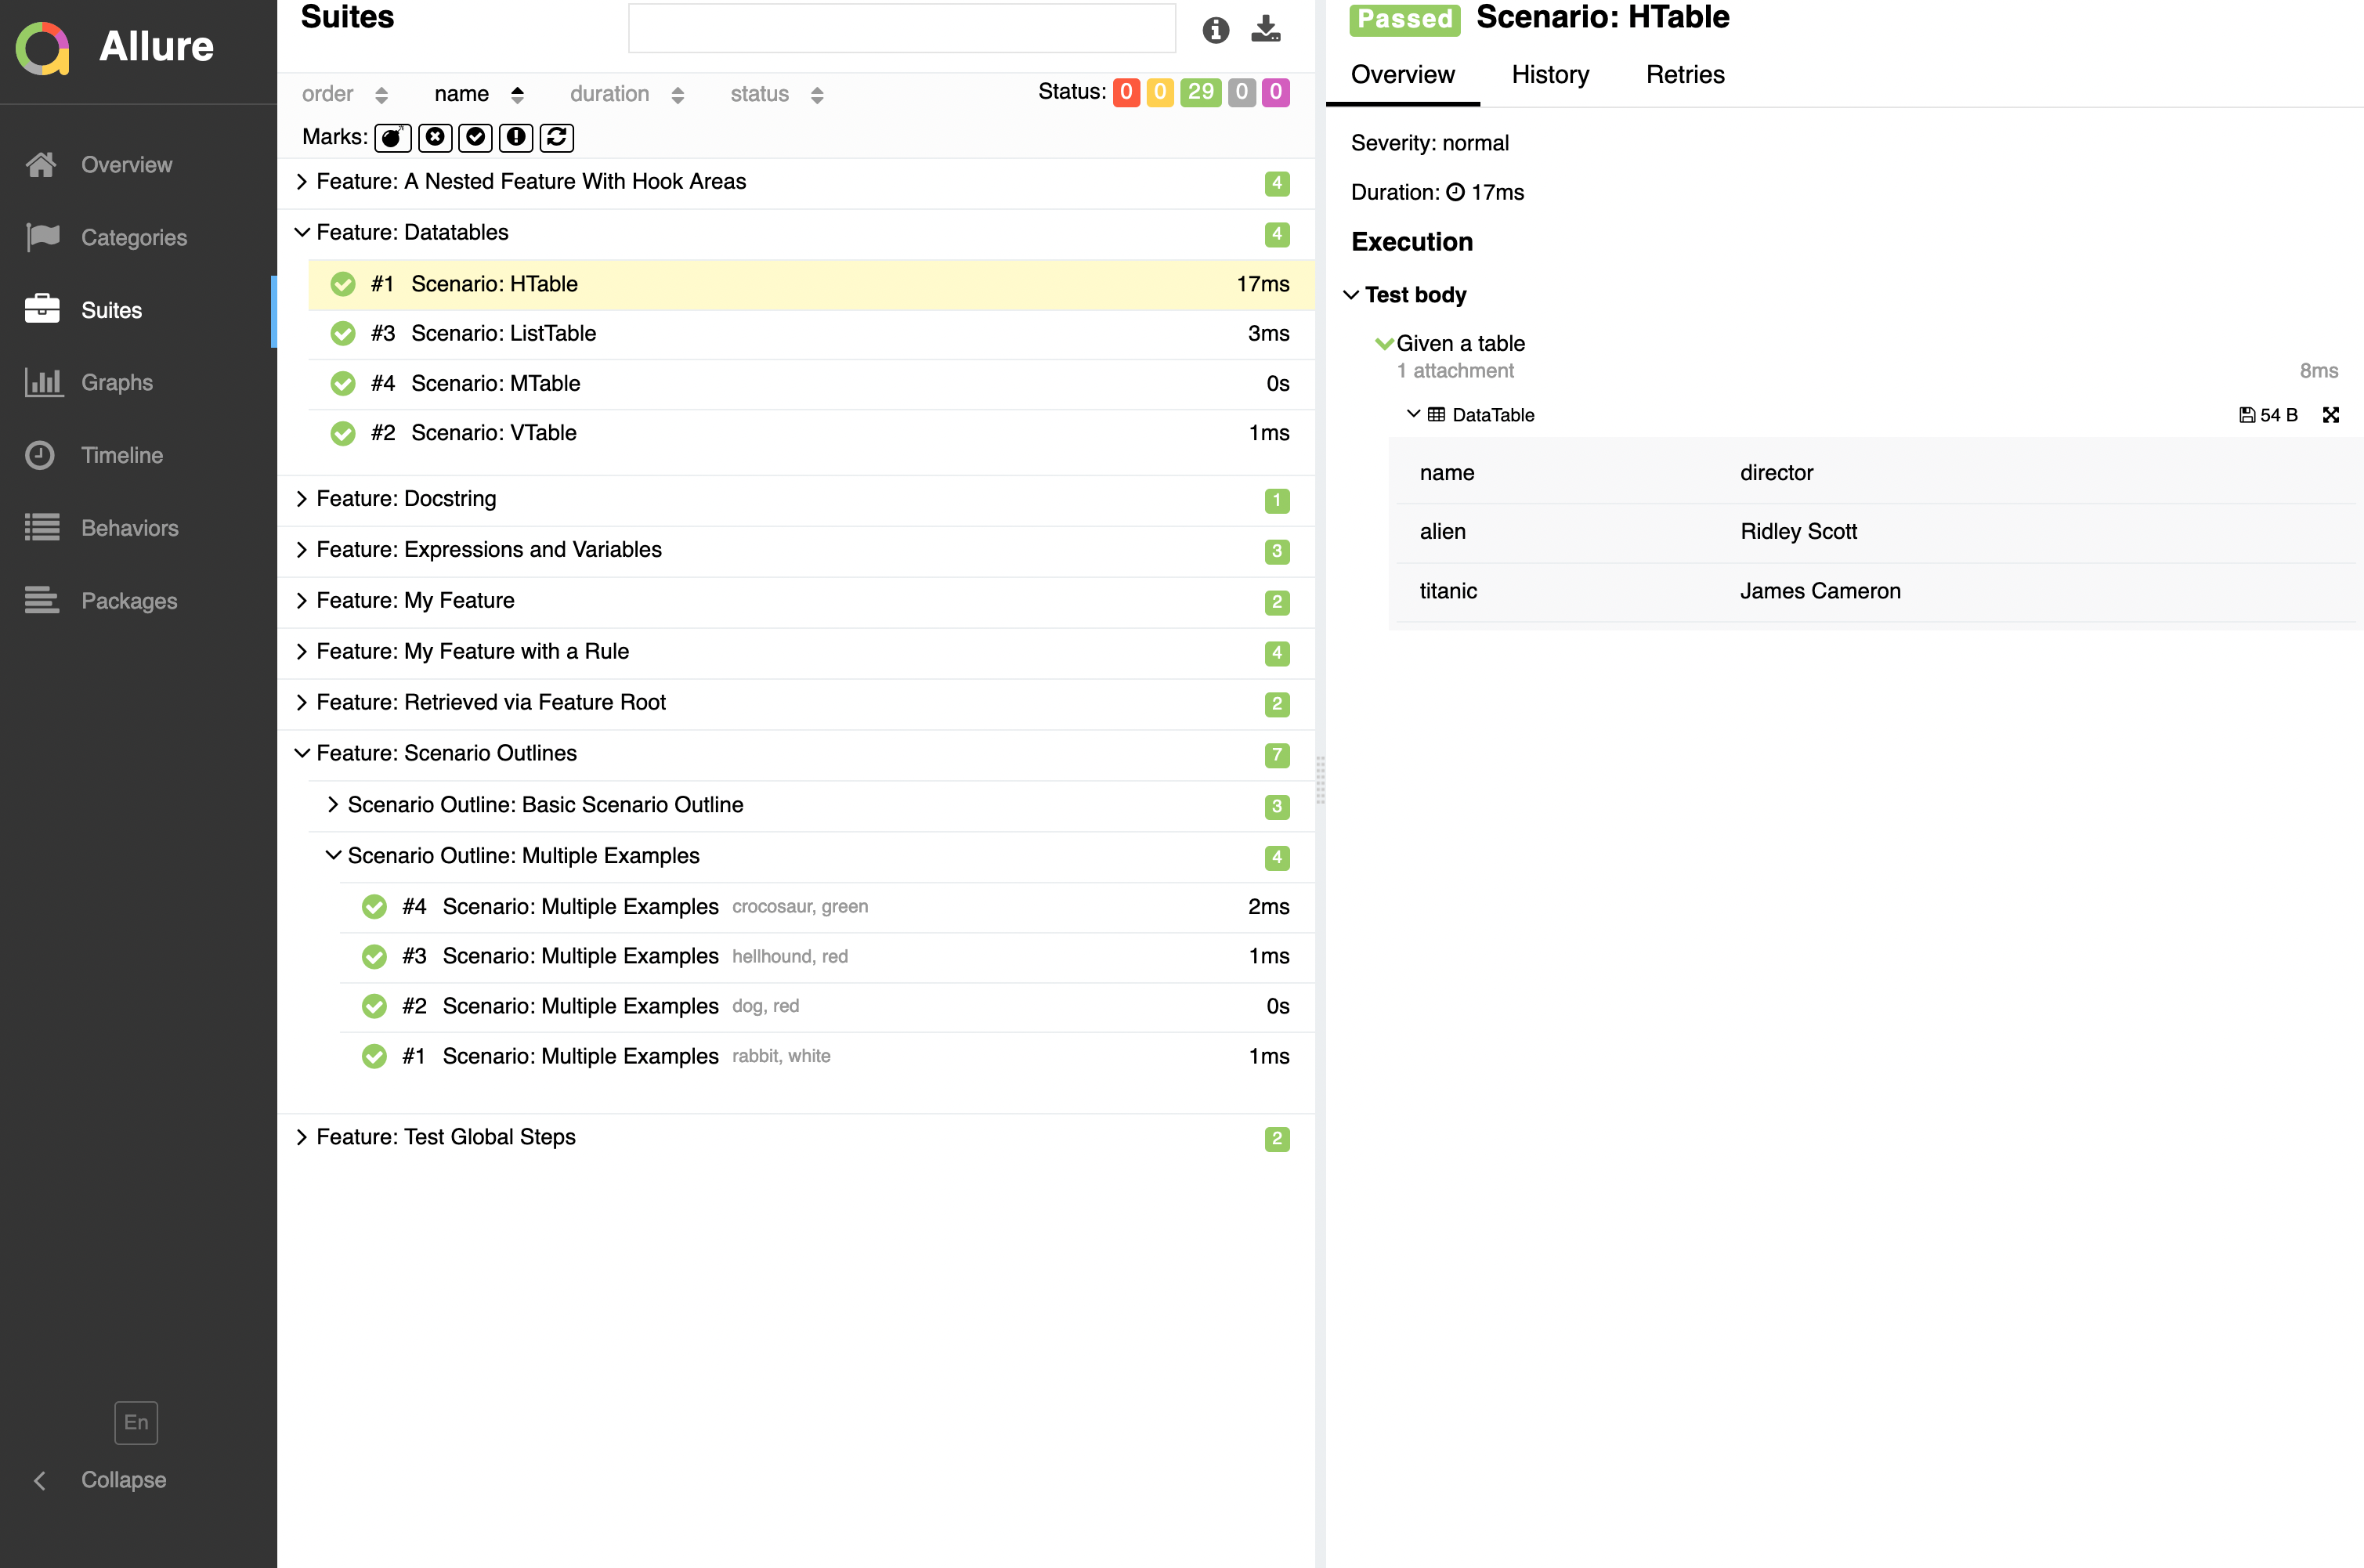Click the Suites search input field
2364x1568 pixels.
tap(901, 29)
